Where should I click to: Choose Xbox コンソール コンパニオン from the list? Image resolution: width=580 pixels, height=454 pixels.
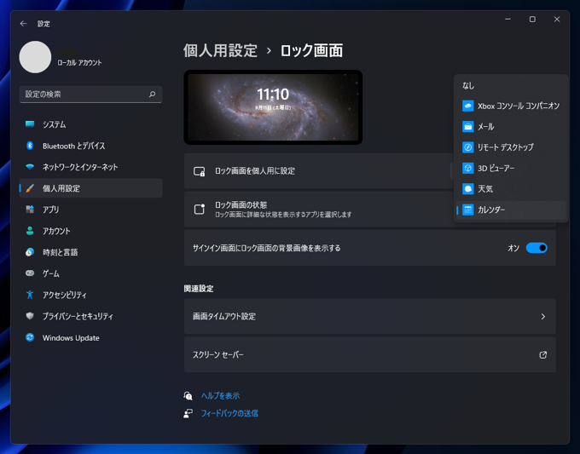click(510, 106)
